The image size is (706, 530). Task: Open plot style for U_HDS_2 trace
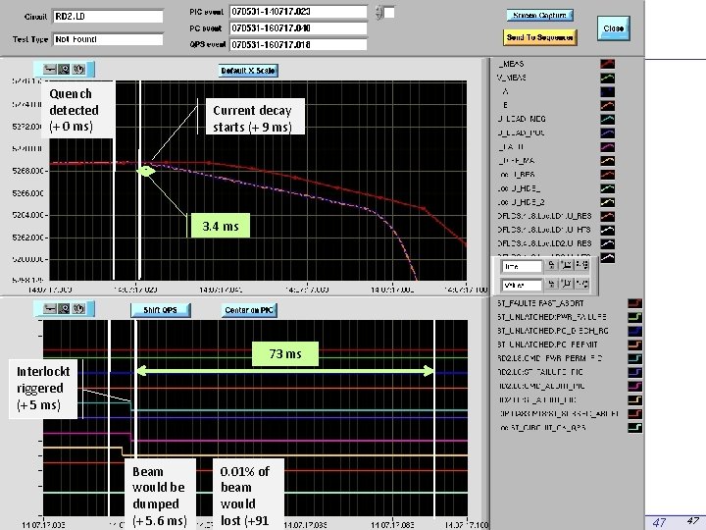607,202
